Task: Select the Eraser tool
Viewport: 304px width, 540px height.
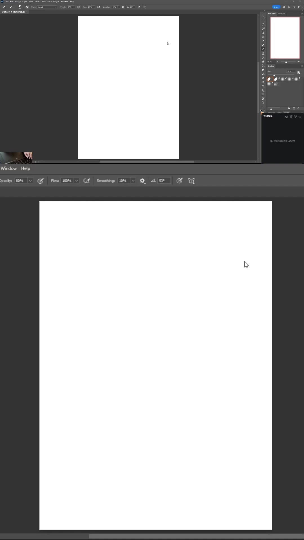Action: (263, 62)
